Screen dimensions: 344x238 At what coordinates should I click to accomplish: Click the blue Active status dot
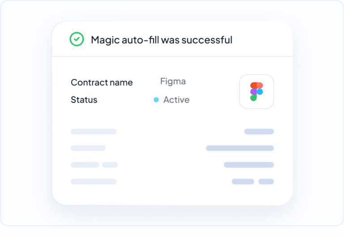coord(156,100)
